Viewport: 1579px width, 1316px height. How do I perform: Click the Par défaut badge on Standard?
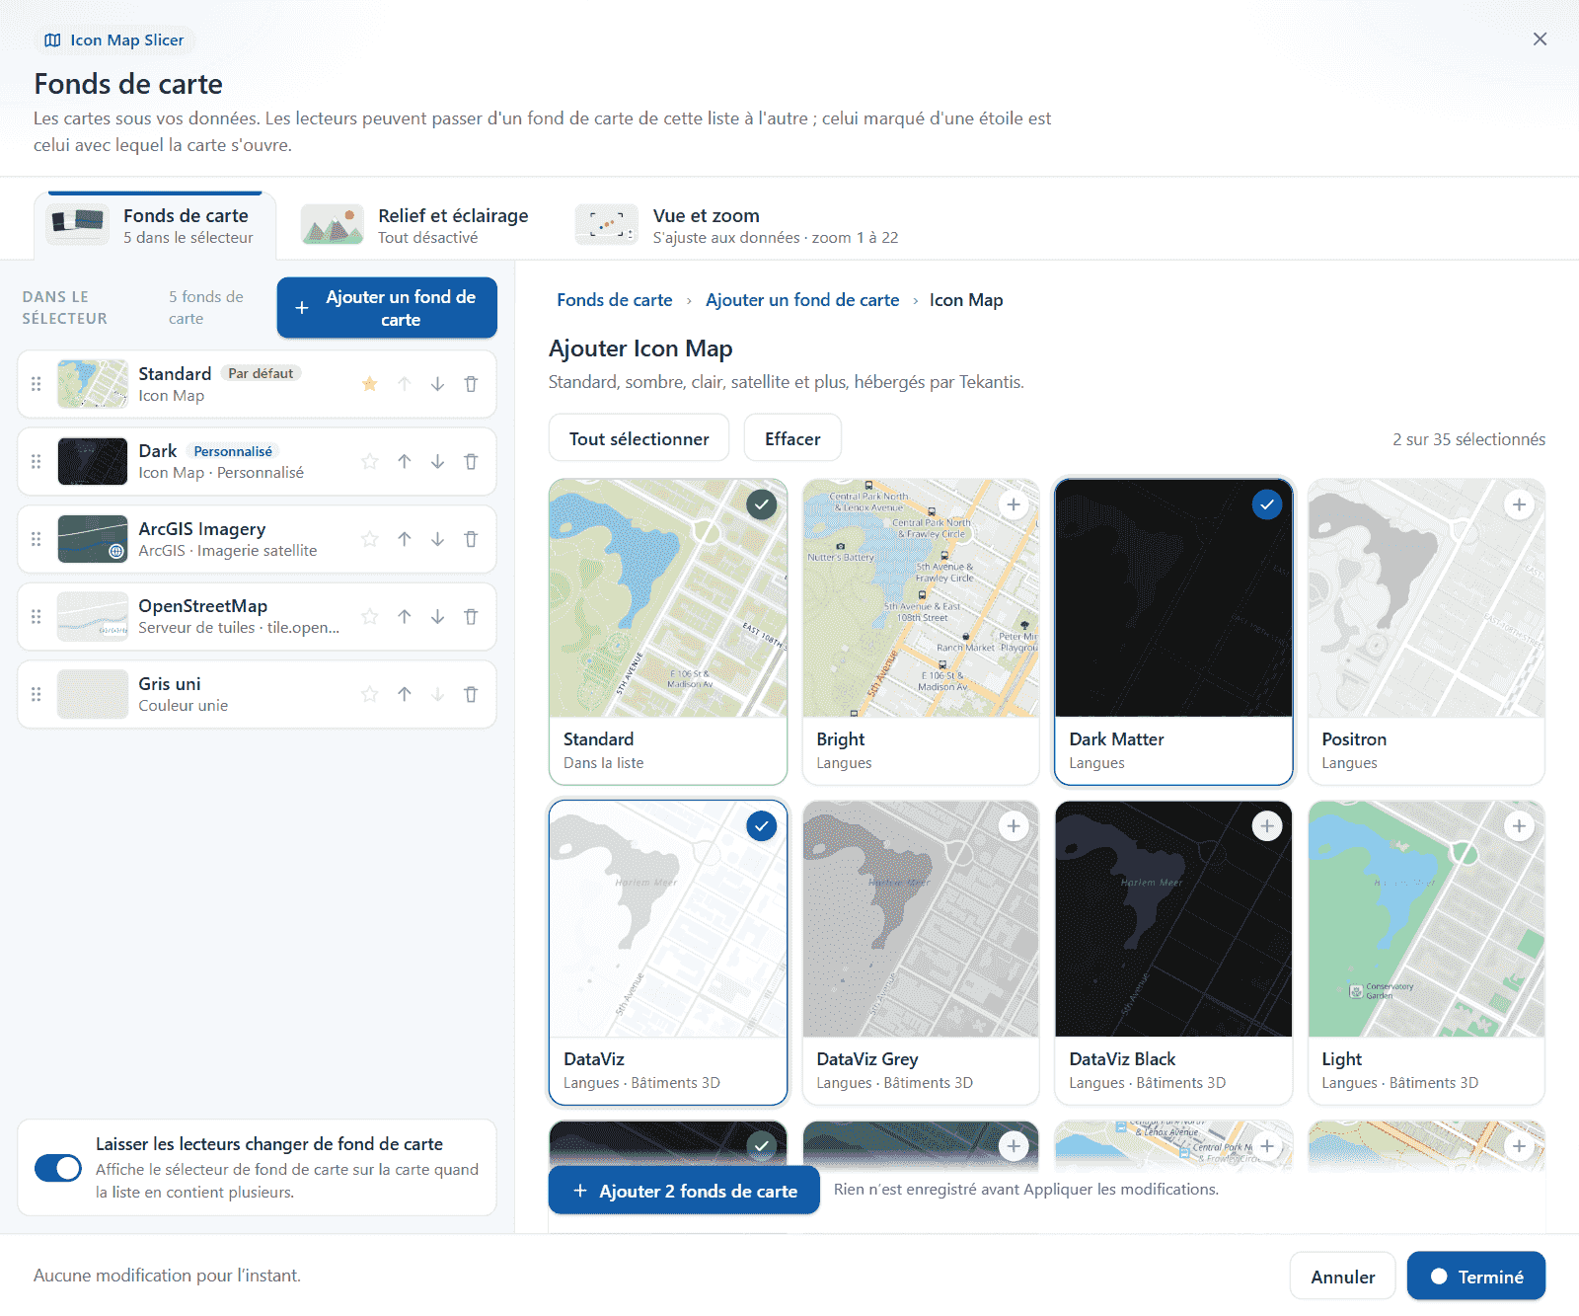(261, 373)
